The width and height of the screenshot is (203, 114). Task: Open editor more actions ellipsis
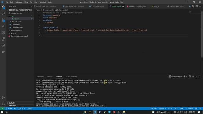[x=200, y=6]
